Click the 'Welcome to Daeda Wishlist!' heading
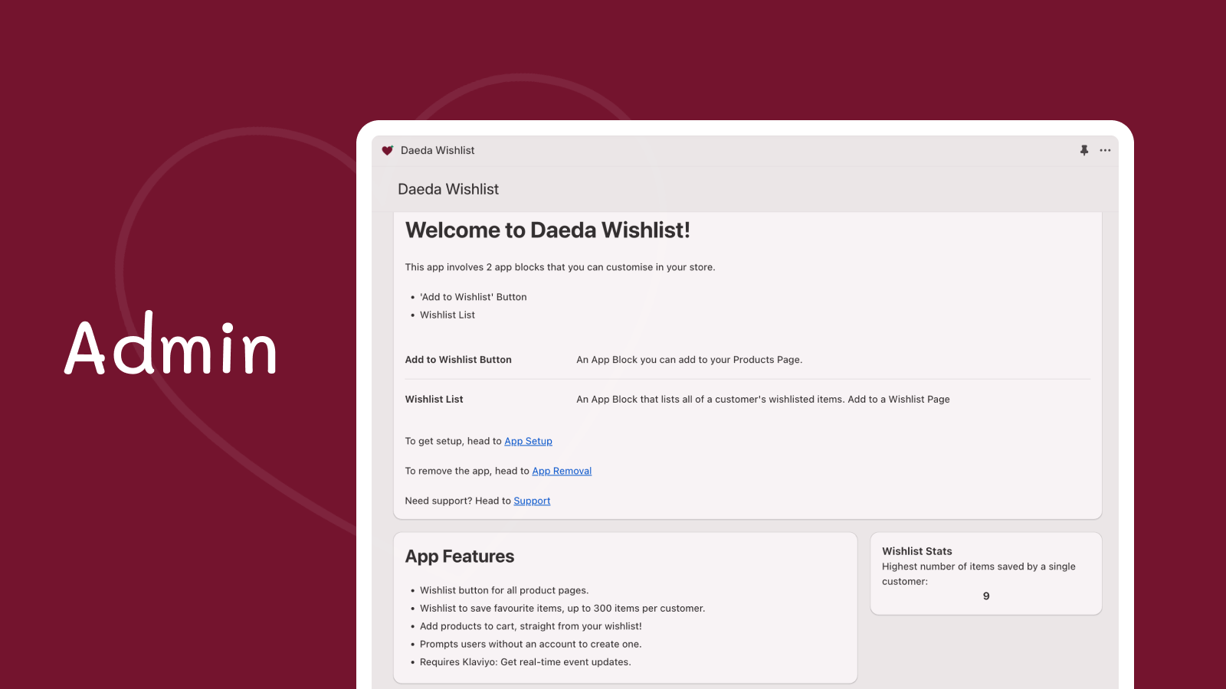Viewport: 1226px width, 689px height. point(548,230)
